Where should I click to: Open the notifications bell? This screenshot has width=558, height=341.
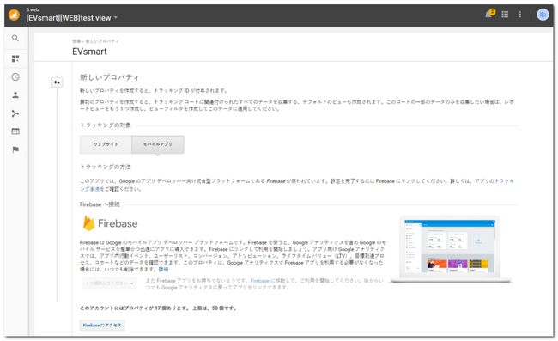(489, 15)
